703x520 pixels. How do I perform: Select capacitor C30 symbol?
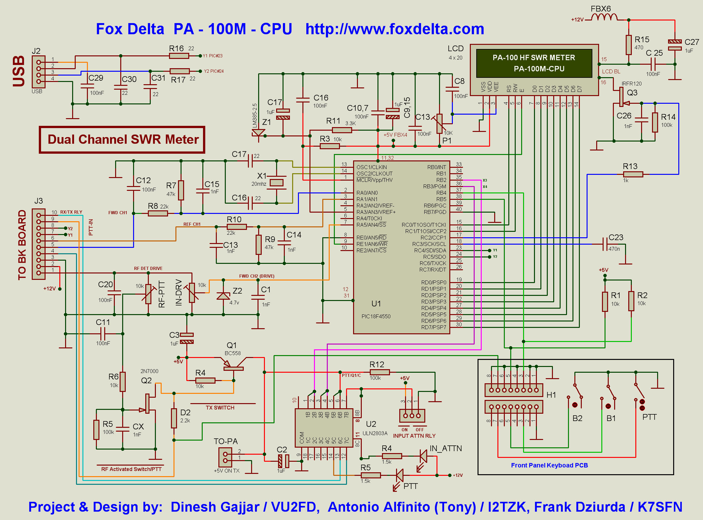(121, 86)
